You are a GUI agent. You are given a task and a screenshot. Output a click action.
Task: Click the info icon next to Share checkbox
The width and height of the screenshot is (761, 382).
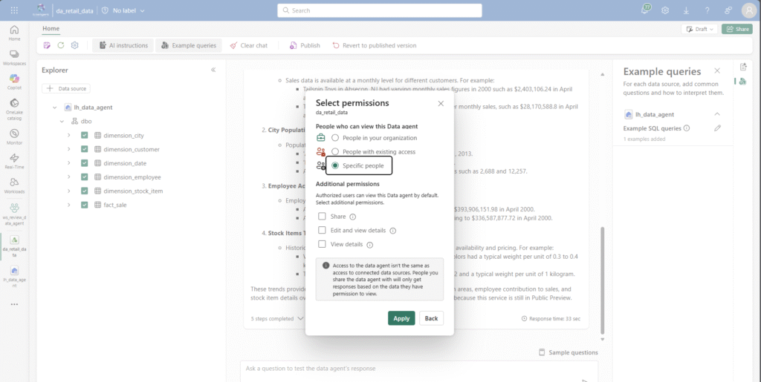point(353,217)
